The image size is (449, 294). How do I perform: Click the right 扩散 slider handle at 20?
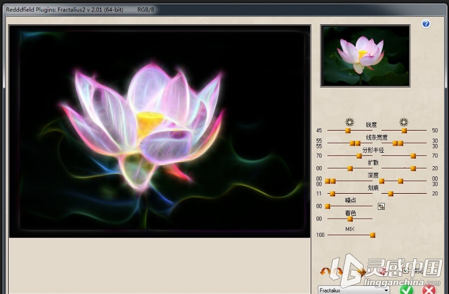point(413,168)
